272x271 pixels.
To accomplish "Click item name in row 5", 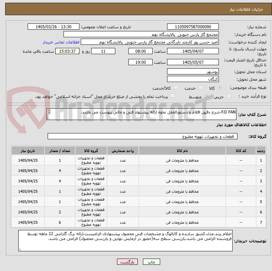I will 182,202.
